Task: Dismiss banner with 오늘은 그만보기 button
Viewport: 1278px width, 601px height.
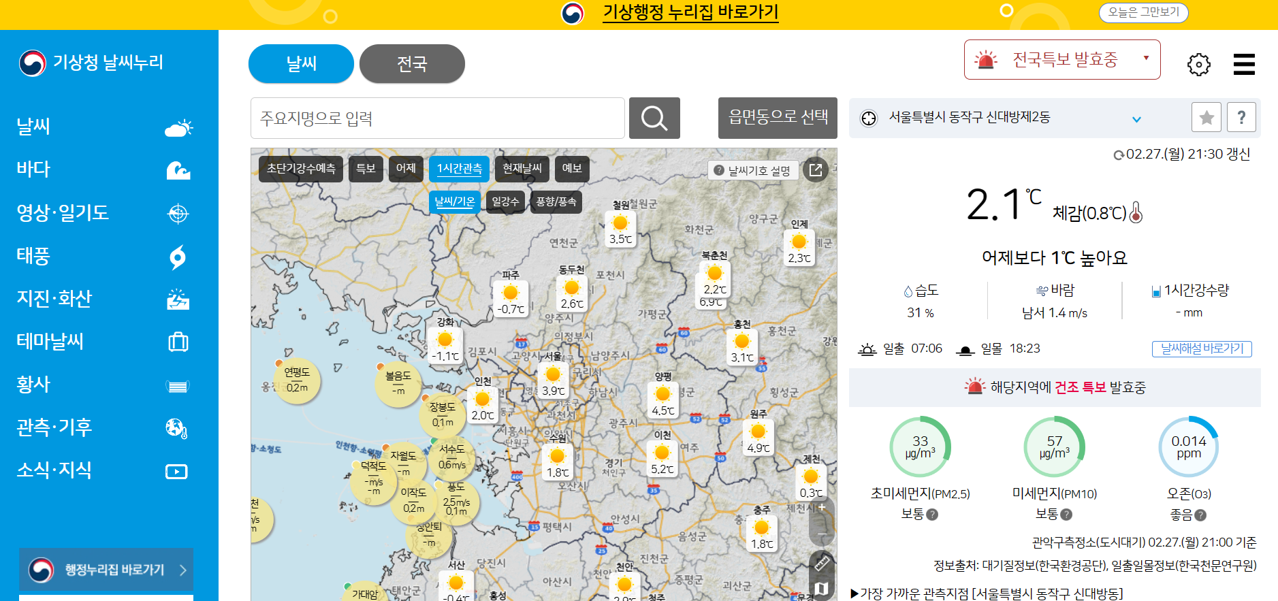Action: point(1143,12)
